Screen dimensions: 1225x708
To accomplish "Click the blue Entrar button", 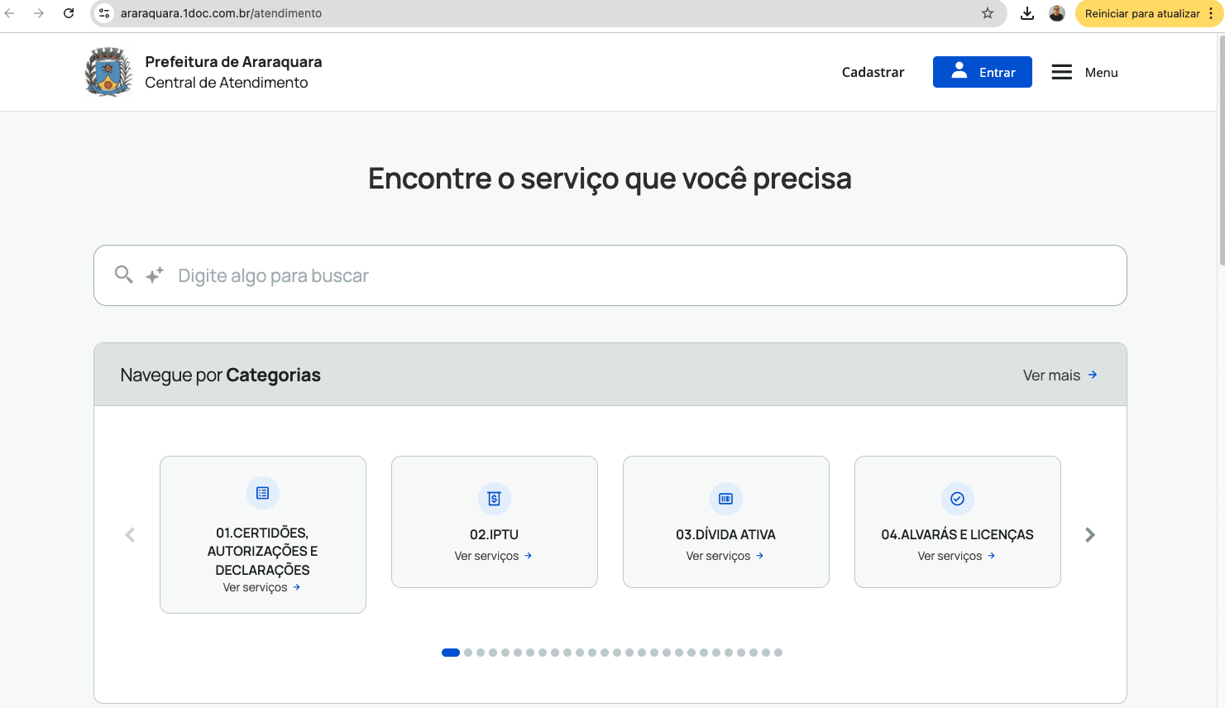I will pyautogui.click(x=983, y=72).
